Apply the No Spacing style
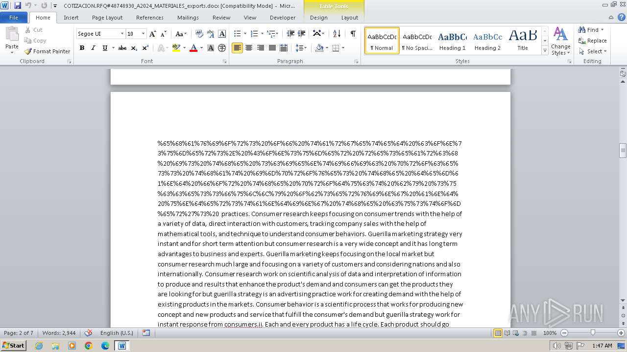627x352 pixels. coord(417,41)
